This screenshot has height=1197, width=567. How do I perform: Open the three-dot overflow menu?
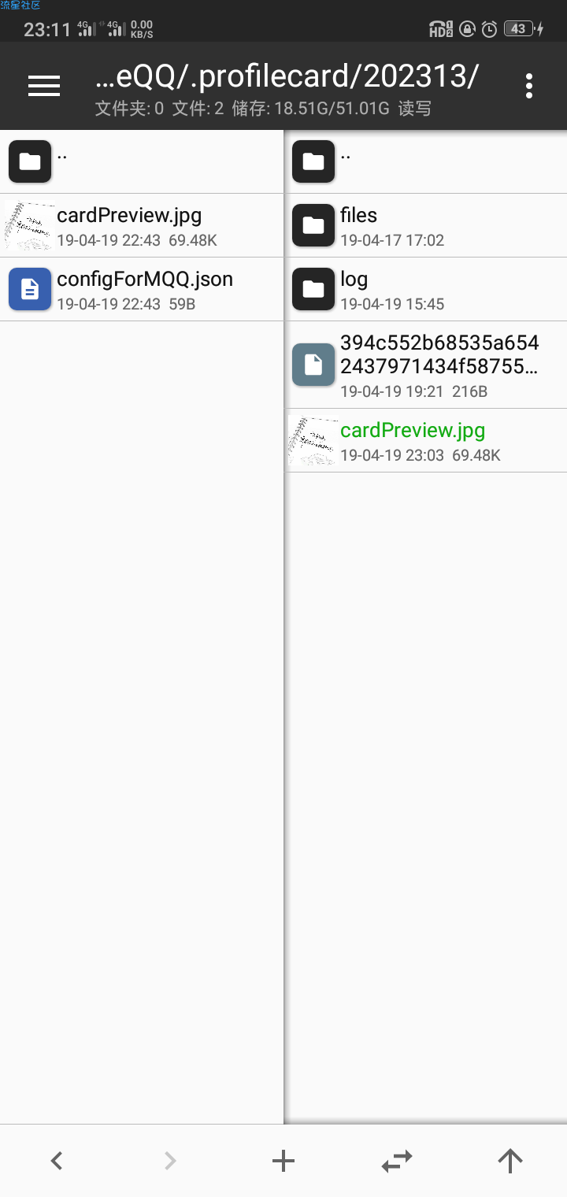[529, 86]
